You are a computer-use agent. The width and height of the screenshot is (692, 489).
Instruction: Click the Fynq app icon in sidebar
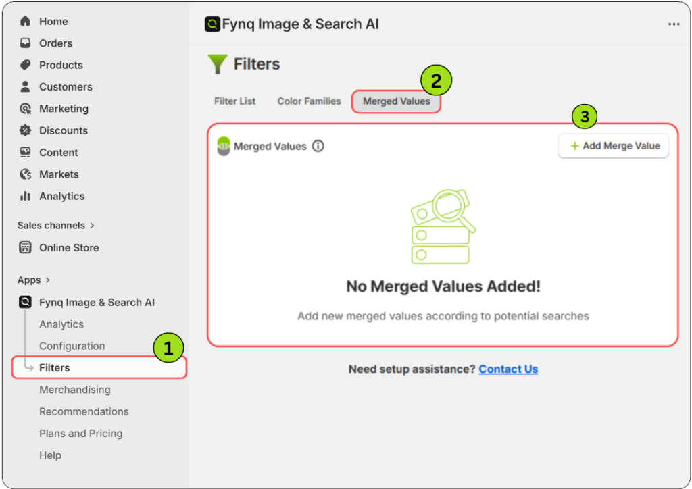tap(25, 302)
